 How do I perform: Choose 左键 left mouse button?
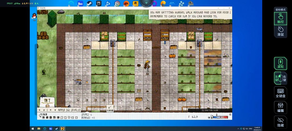click(277, 78)
